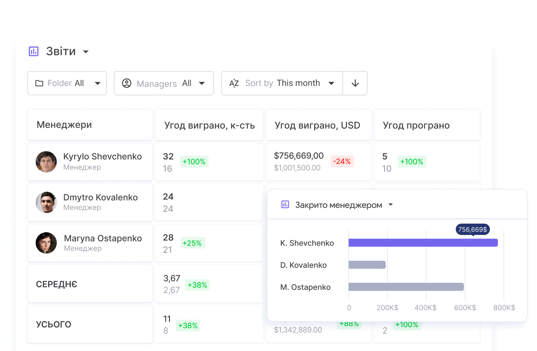Click the reports chart icon beside Звіти
This screenshot has width=537, height=351.
pyautogui.click(x=34, y=51)
